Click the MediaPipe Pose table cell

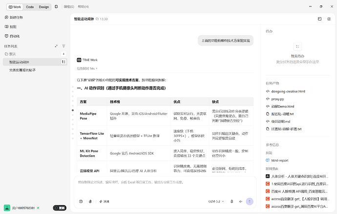pos(92,116)
